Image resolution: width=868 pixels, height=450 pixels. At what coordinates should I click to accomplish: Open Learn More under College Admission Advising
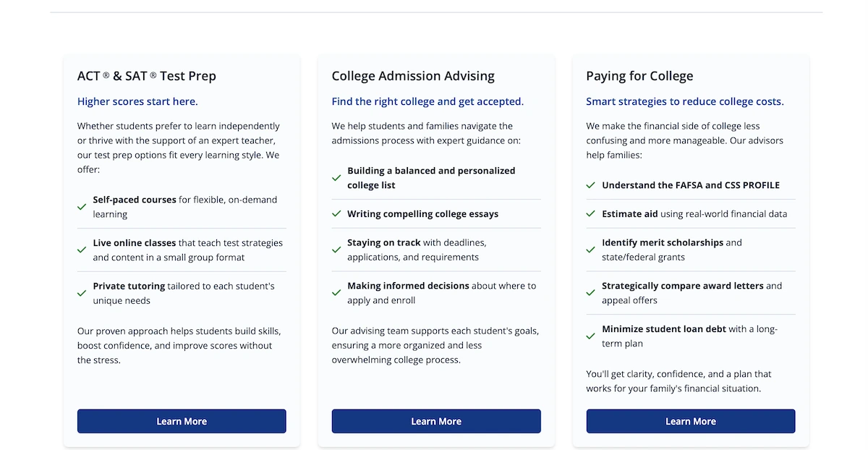tap(436, 421)
